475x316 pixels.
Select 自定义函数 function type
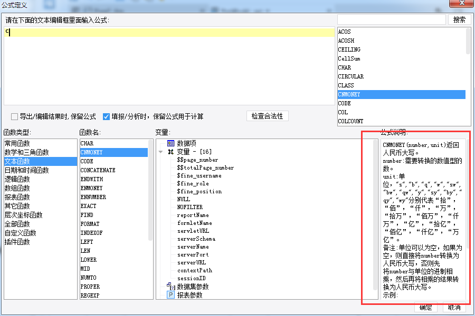pyautogui.click(x=40, y=233)
